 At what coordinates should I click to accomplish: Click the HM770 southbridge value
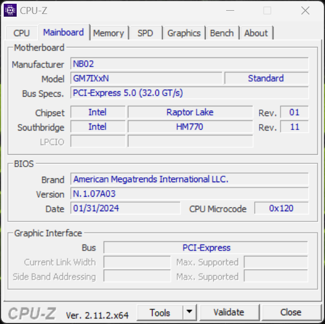(190, 127)
